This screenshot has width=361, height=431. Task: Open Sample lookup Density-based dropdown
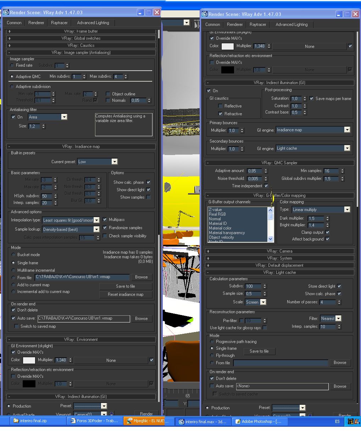point(96,230)
